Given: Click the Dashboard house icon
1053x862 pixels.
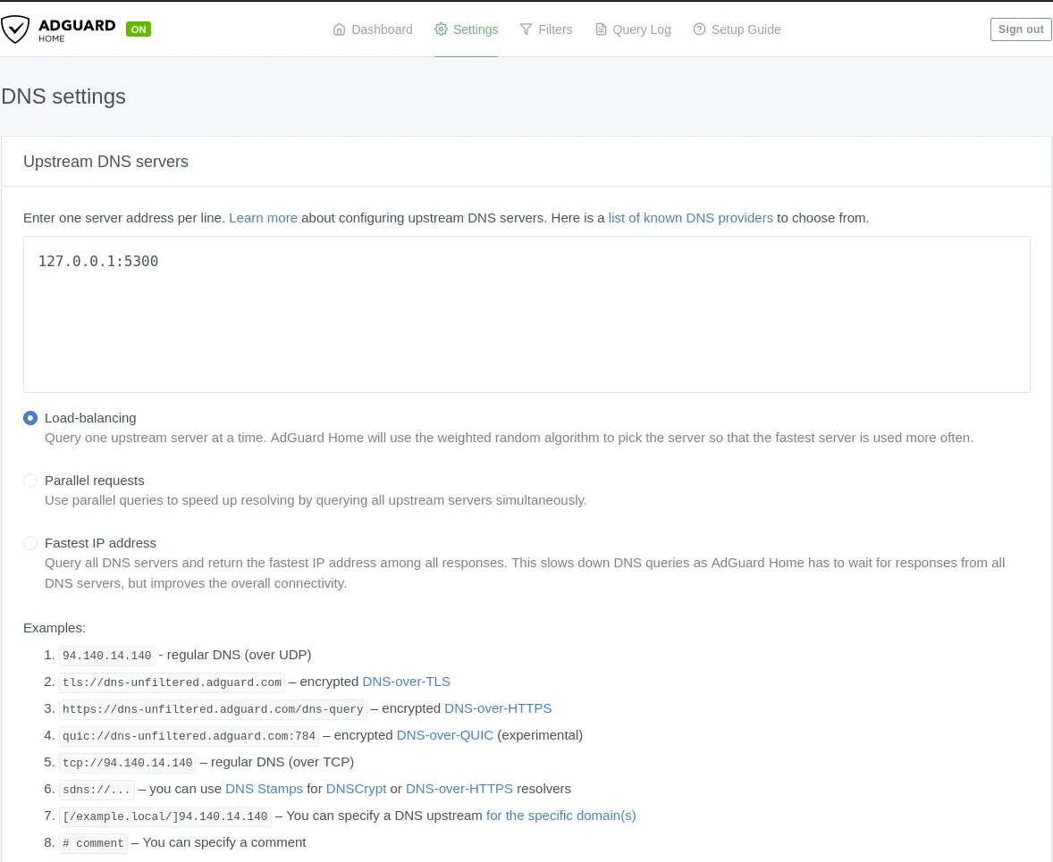Looking at the screenshot, I should (339, 29).
